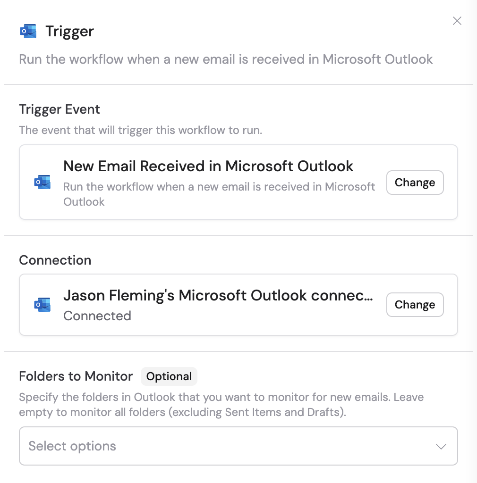Click the Optional badge beside Folders to Monitor
Image resolution: width=477 pixels, height=483 pixels.
169,376
